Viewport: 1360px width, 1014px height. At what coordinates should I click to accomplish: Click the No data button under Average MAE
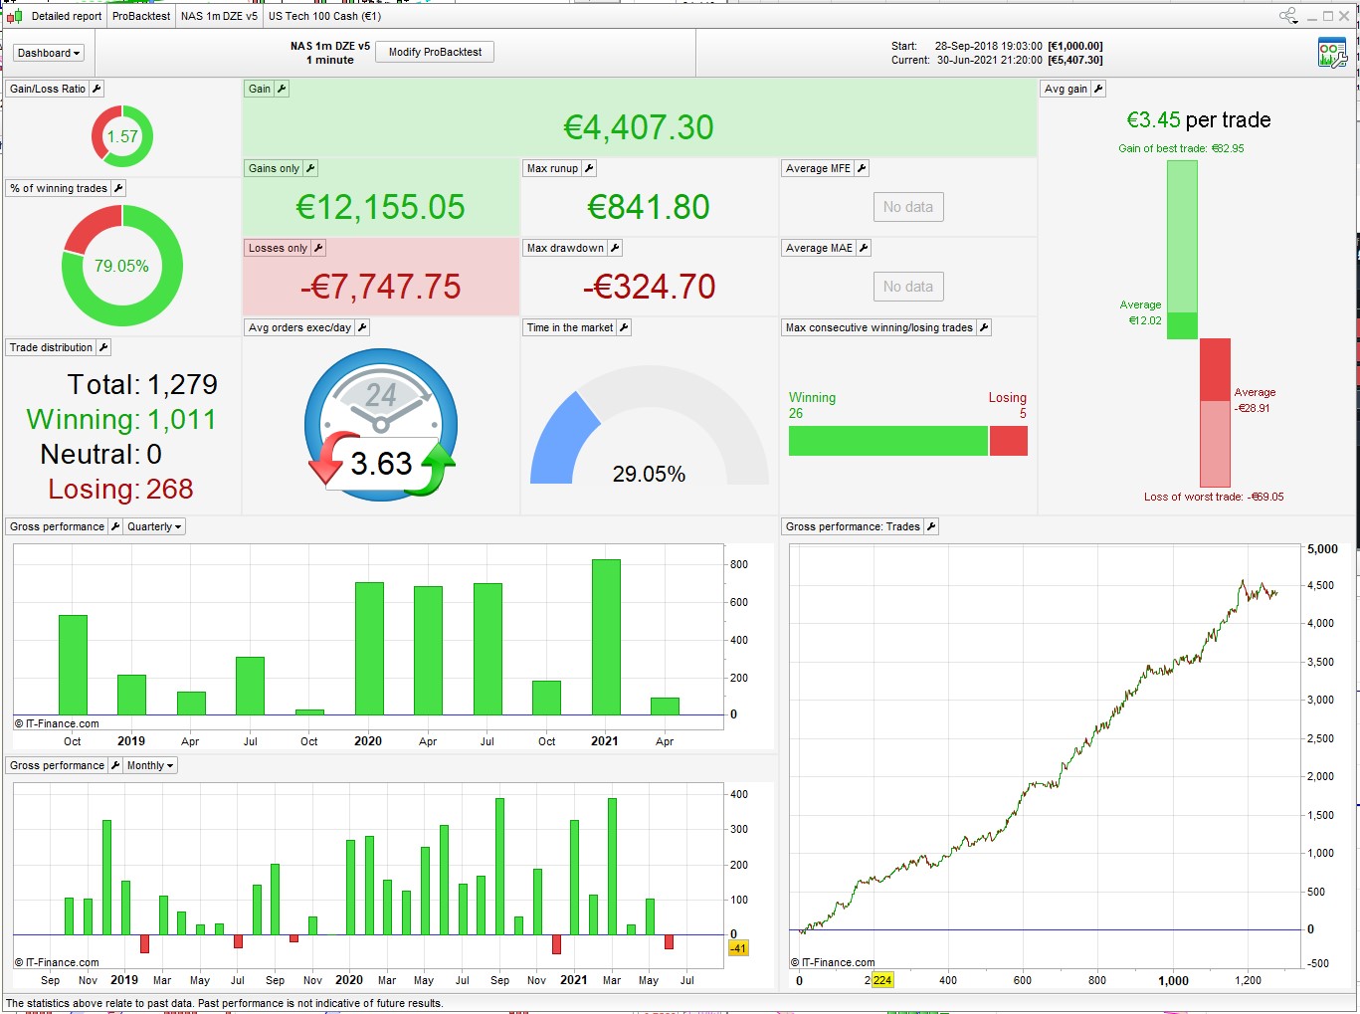(x=908, y=287)
